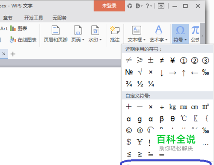Screen dimensions: 214x165
Task: Open the skin/theme icon in title bar
Action: click(x=130, y=6)
